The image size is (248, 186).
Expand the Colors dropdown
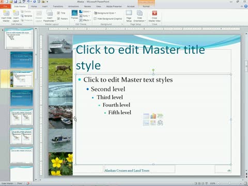pyautogui.click(x=85, y=11)
